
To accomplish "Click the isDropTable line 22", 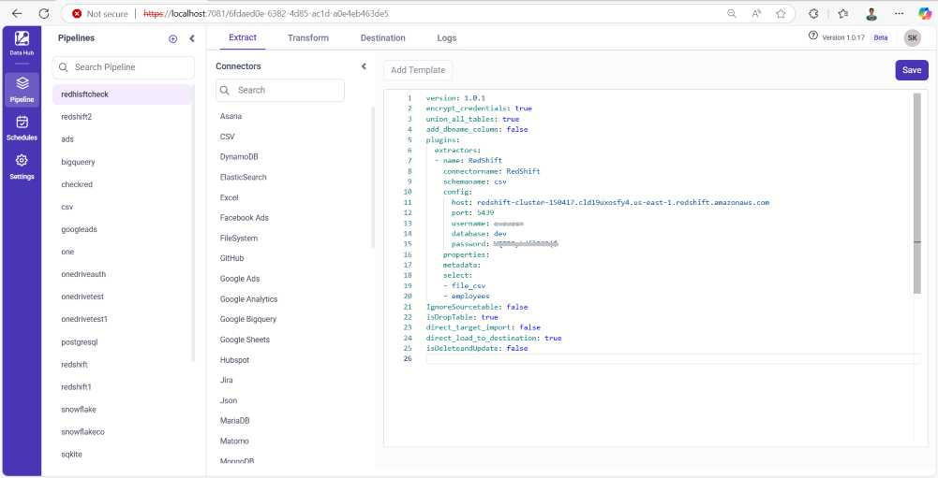I will click(x=462, y=317).
